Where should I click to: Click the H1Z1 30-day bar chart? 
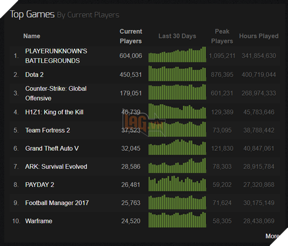(177, 111)
